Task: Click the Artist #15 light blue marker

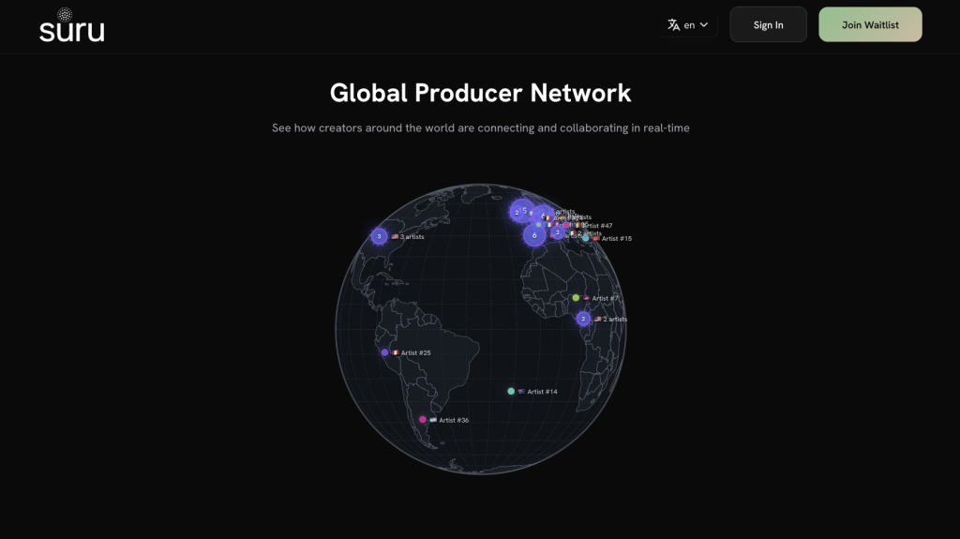Action: [x=586, y=238]
